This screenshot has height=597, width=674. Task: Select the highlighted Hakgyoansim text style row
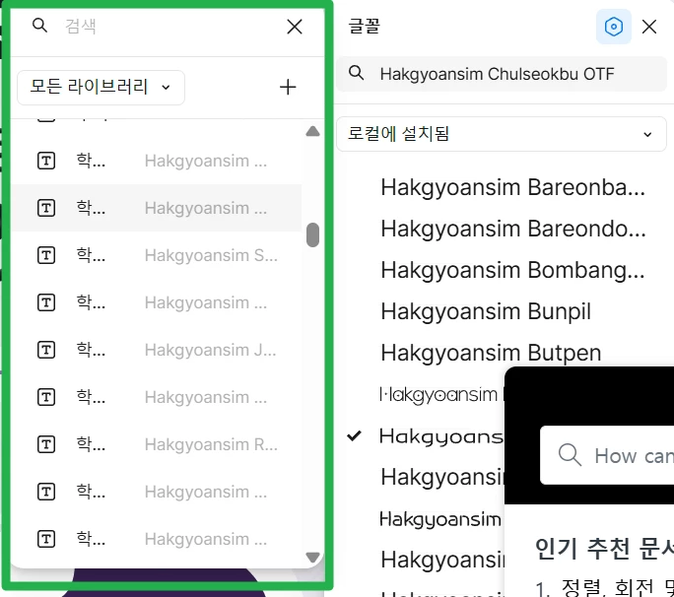coord(156,208)
